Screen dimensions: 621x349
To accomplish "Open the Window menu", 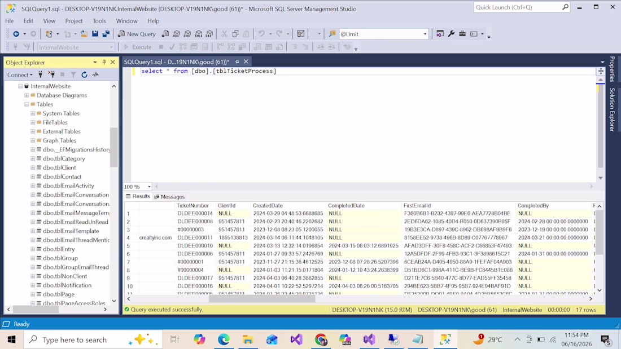I will (x=126, y=21).
